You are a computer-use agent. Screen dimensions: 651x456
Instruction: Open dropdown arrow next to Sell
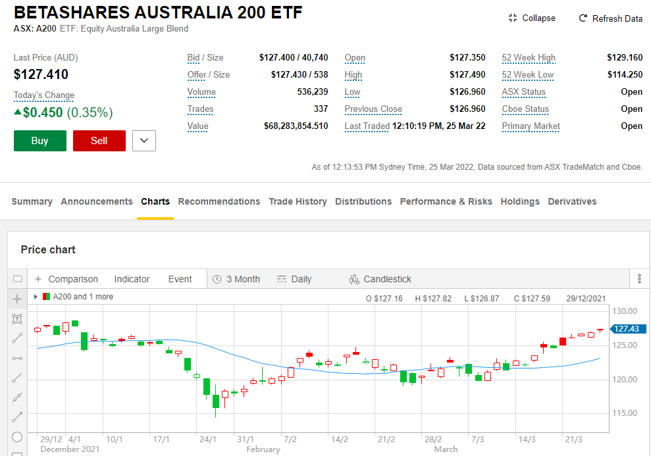click(x=144, y=141)
